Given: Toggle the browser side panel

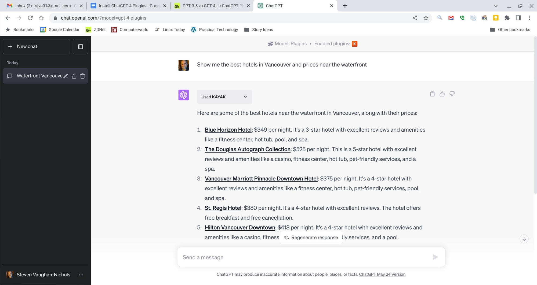Looking at the screenshot, I should tap(518, 18).
